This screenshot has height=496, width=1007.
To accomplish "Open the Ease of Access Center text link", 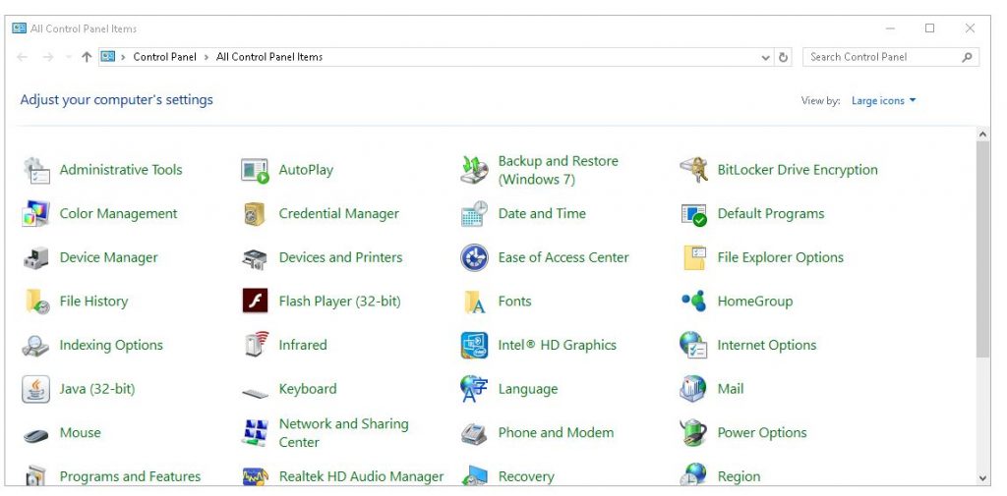I will click(x=563, y=258).
